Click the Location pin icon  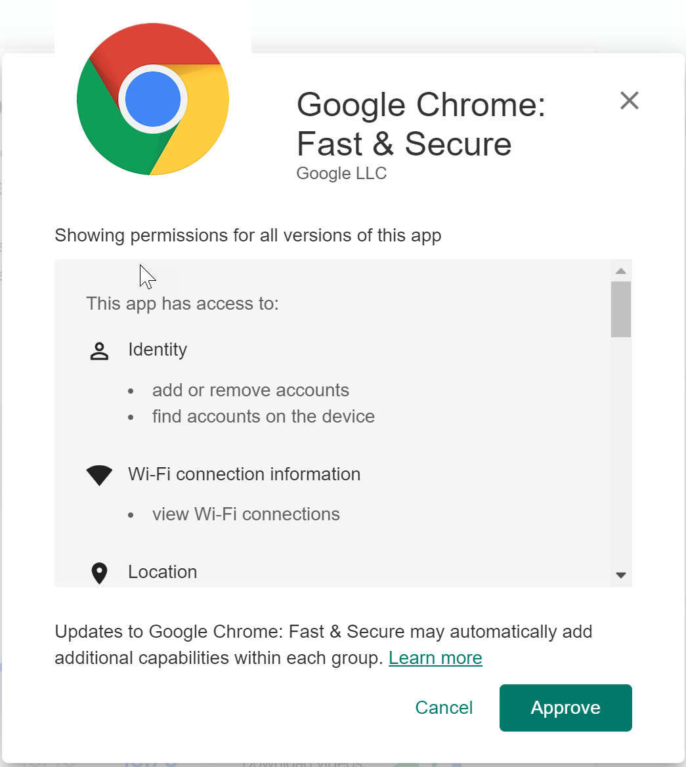pyautogui.click(x=99, y=573)
